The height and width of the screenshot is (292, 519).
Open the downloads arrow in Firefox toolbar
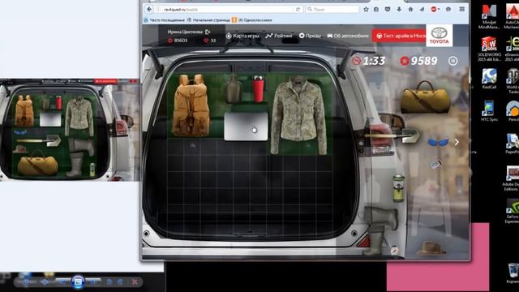[x=399, y=9]
